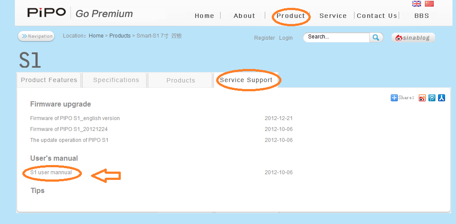Image resolution: width=456 pixels, height=224 pixels.
Task: Click the Register link
Action: 264,38
